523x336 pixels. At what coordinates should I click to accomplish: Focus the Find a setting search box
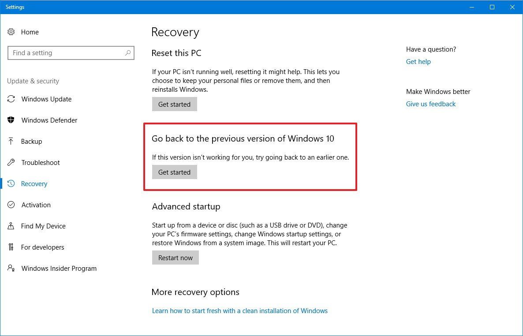[x=71, y=53]
